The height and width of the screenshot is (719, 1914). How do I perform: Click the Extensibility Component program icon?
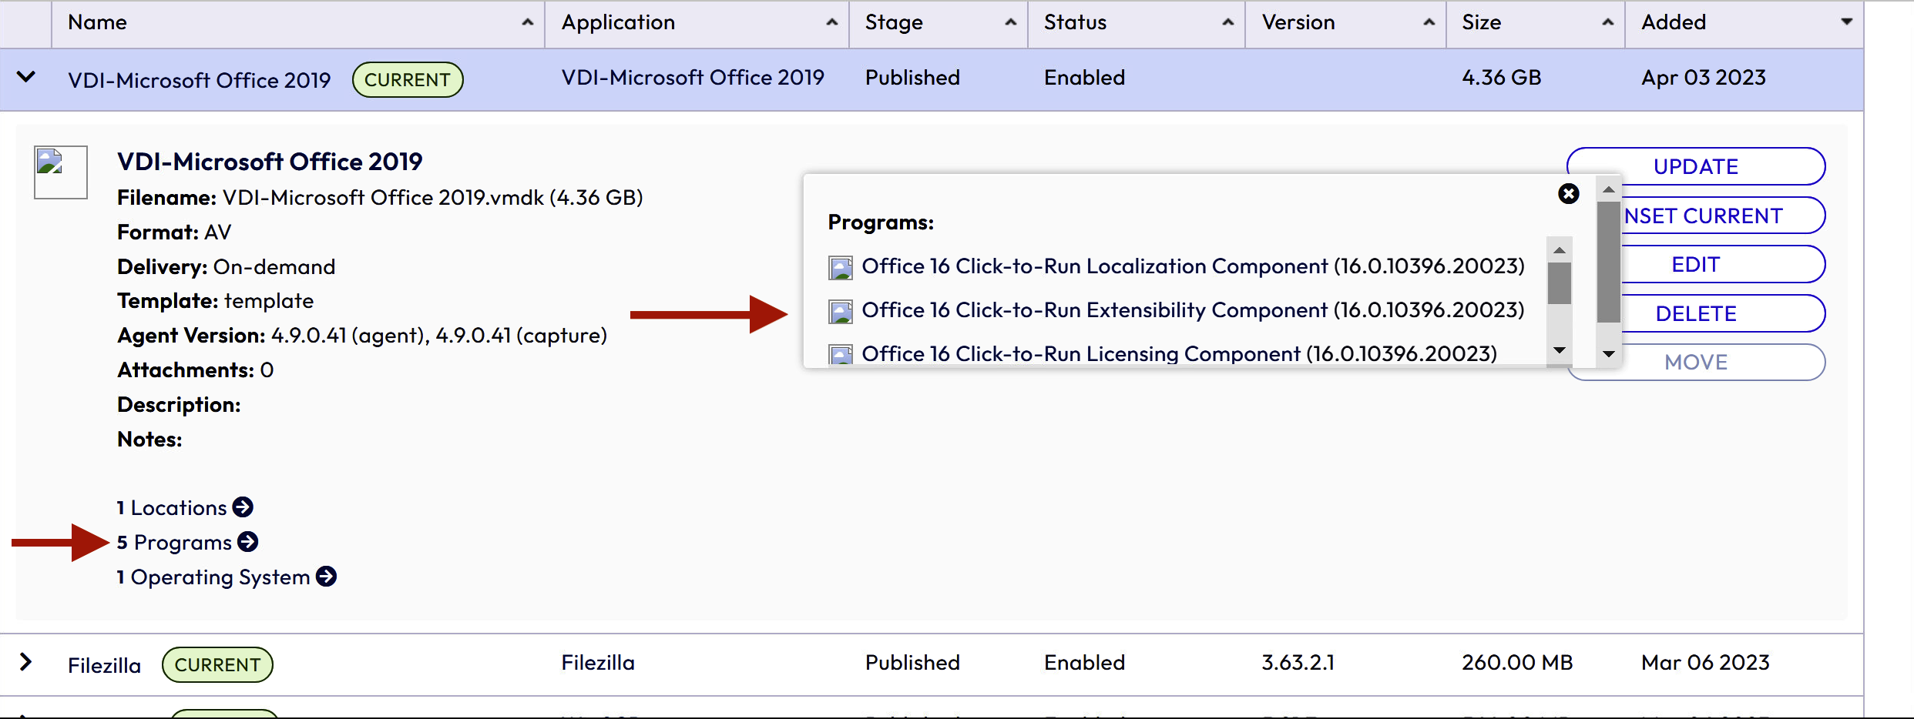coord(840,311)
